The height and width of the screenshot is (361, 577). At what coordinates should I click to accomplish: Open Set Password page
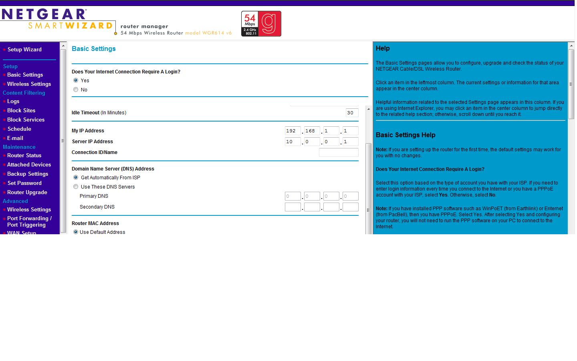[24, 183]
